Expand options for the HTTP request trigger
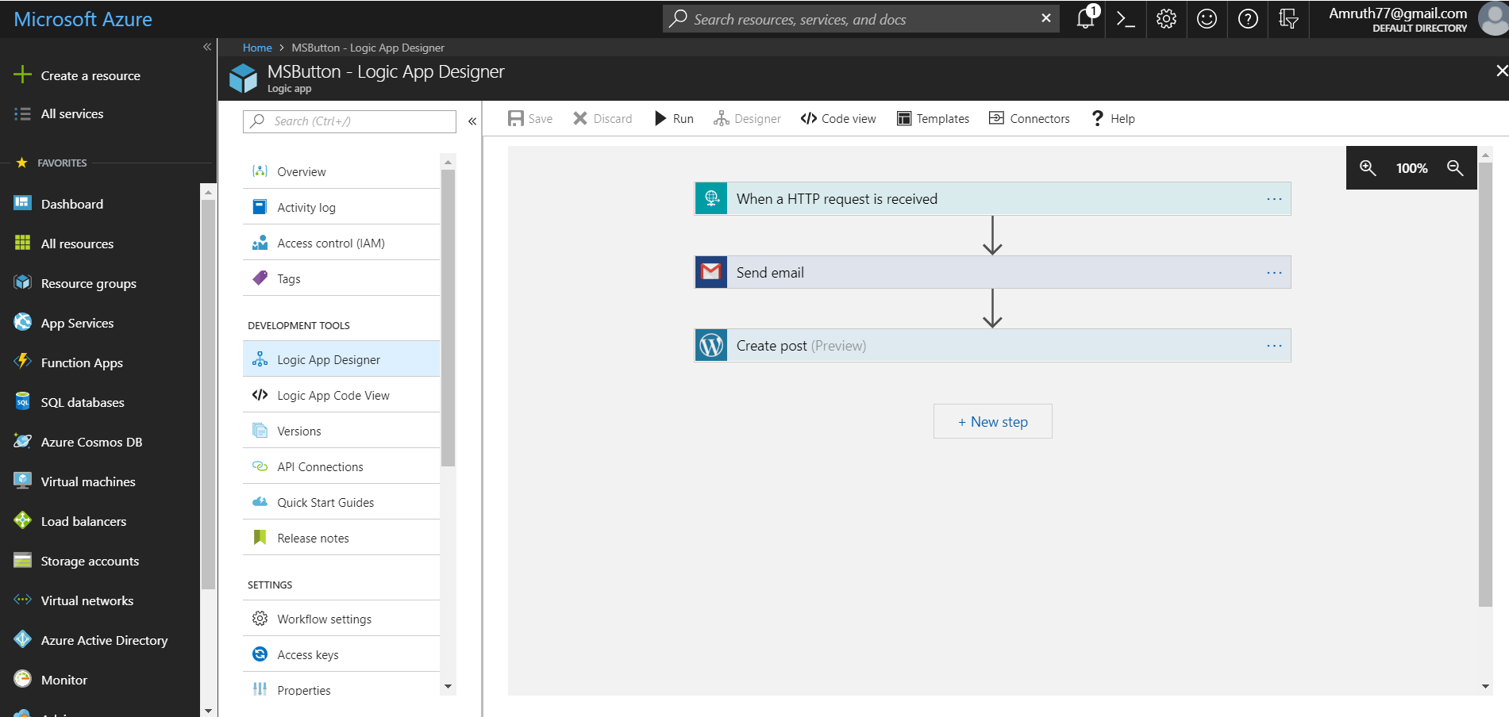The width and height of the screenshot is (1509, 717). point(1274,198)
